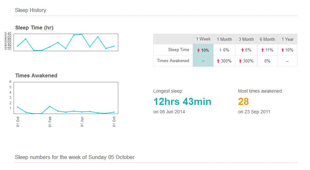
Task: Click the red arrow beside 1 Year 10%
Action: [282, 50]
